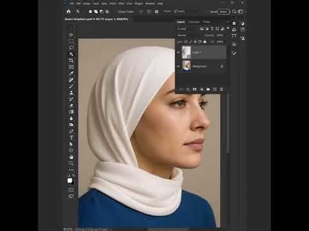309x231 pixels.
Task: Open the Plugins menu
Action: point(138,3)
